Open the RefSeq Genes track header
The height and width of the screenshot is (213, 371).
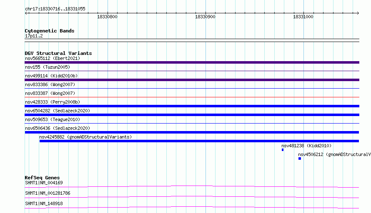point(42,178)
